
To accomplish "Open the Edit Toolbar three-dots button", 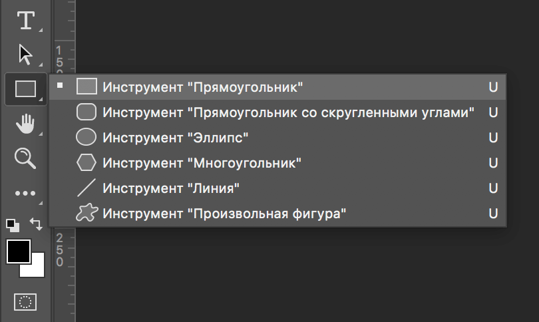I will [25, 193].
